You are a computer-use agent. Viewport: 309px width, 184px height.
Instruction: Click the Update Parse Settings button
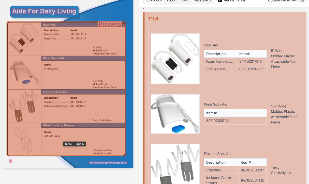[x=286, y=1]
